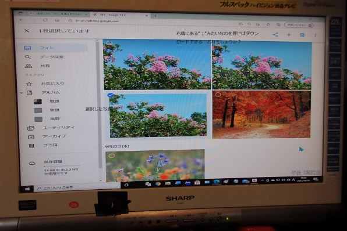The height and width of the screenshot is (231, 347).
Task: Open a new browser tab
Action: (x=155, y=16)
